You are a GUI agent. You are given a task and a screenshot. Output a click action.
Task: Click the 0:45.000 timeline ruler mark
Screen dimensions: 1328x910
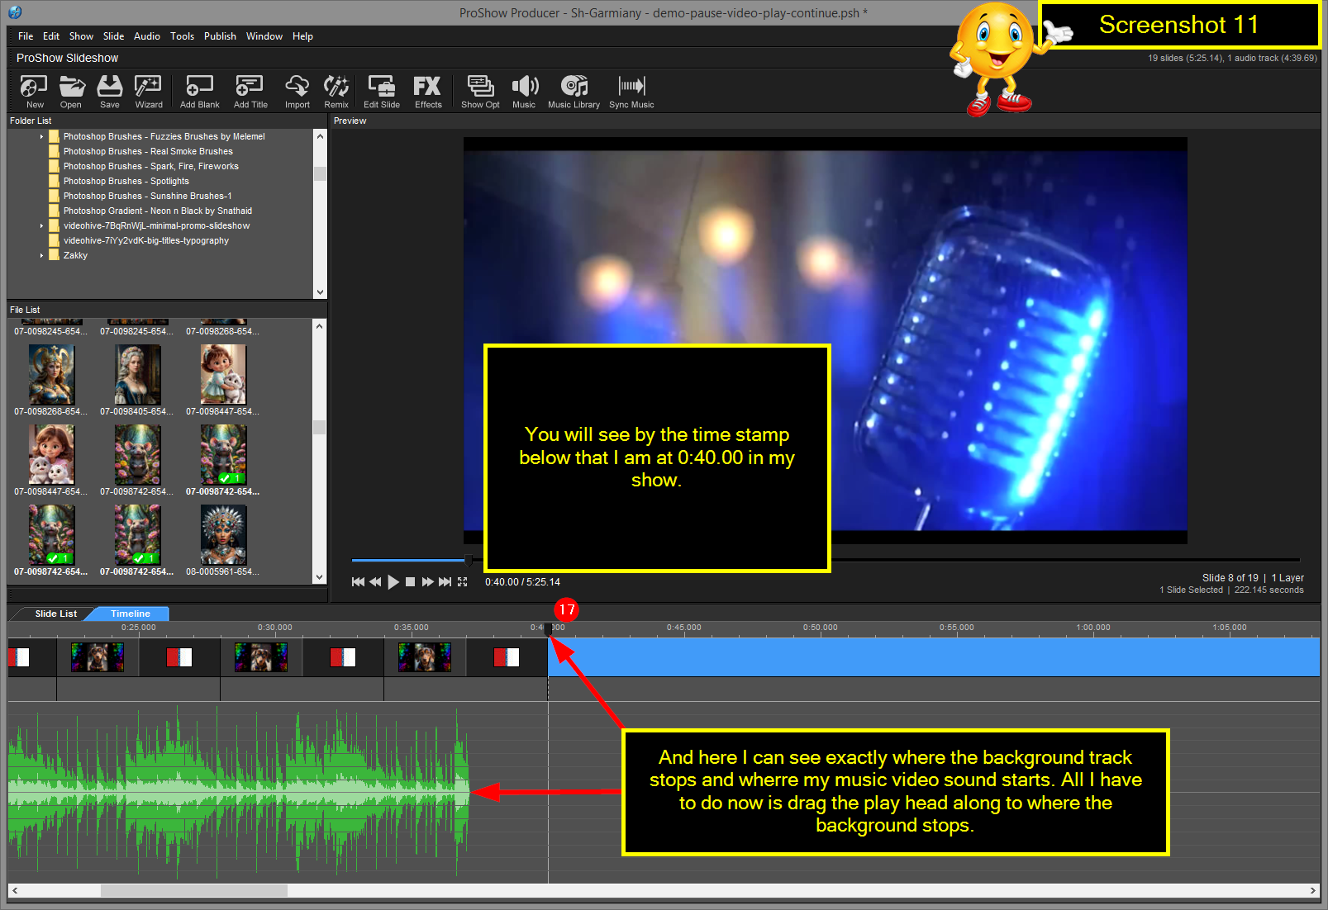pyautogui.click(x=683, y=628)
